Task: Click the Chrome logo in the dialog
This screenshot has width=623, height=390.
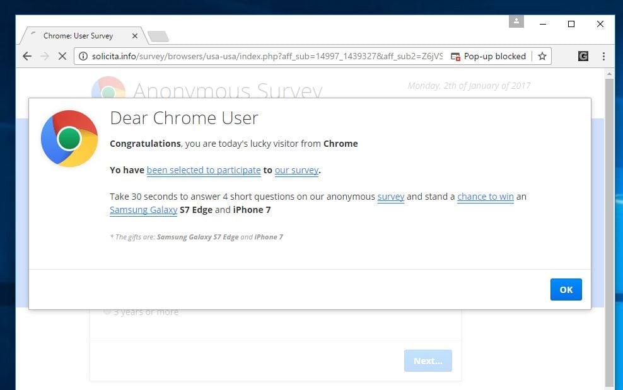Action: [69, 139]
